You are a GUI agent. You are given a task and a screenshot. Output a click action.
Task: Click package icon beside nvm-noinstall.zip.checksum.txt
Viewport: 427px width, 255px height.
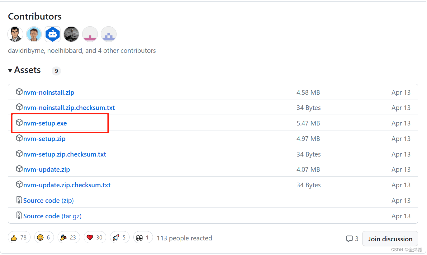[19, 107]
